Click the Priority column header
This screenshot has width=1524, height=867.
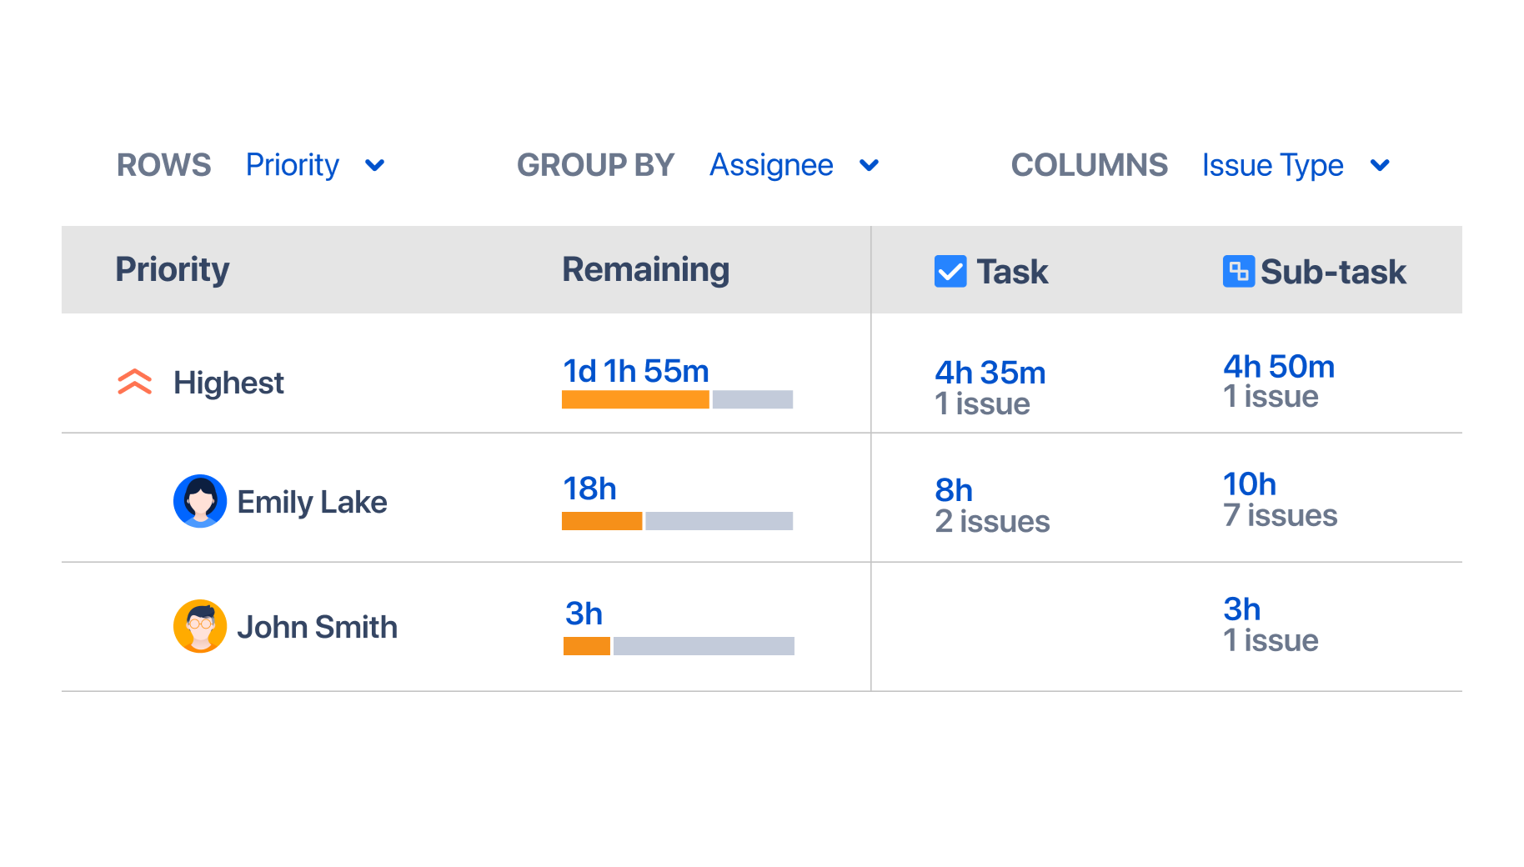pos(173,269)
